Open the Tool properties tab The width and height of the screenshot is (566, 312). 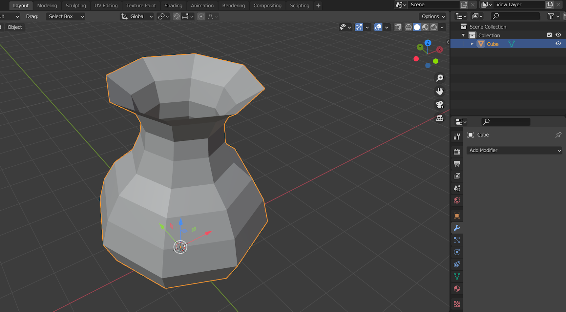(x=457, y=137)
